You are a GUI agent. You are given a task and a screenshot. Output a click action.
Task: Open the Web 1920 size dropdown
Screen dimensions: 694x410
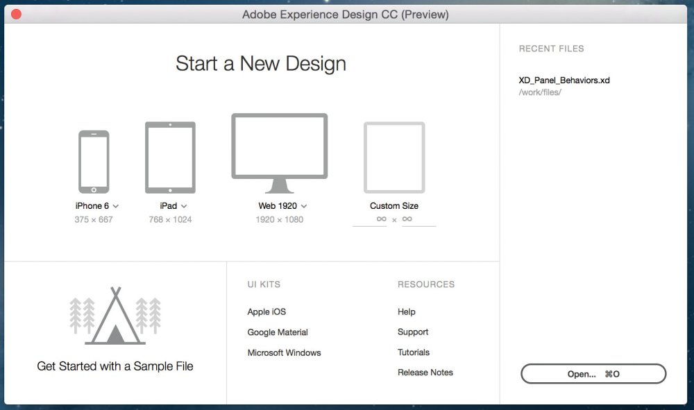304,206
